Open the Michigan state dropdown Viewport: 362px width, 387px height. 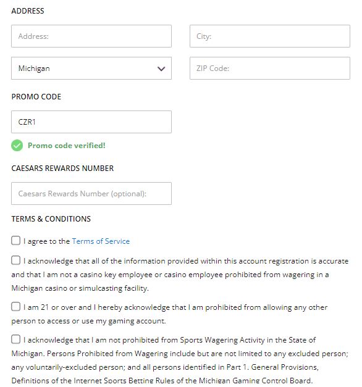(91, 69)
